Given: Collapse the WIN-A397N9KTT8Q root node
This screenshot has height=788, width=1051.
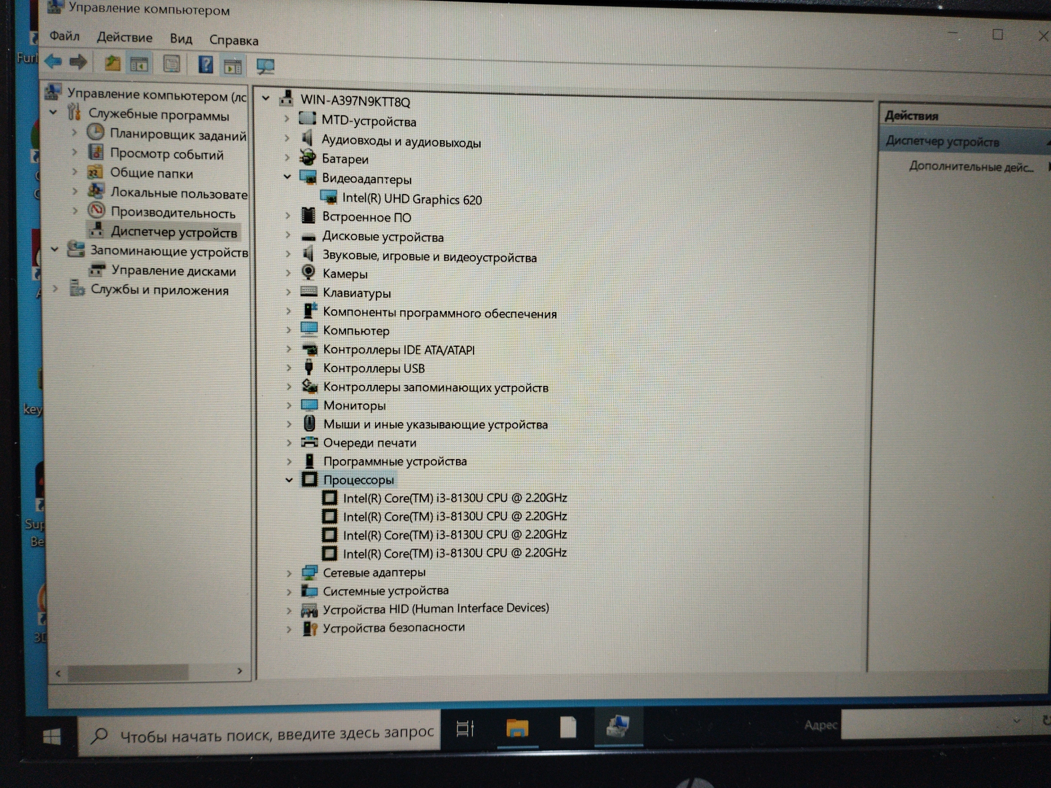Looking at the screenshot, I should click(266, 99).
